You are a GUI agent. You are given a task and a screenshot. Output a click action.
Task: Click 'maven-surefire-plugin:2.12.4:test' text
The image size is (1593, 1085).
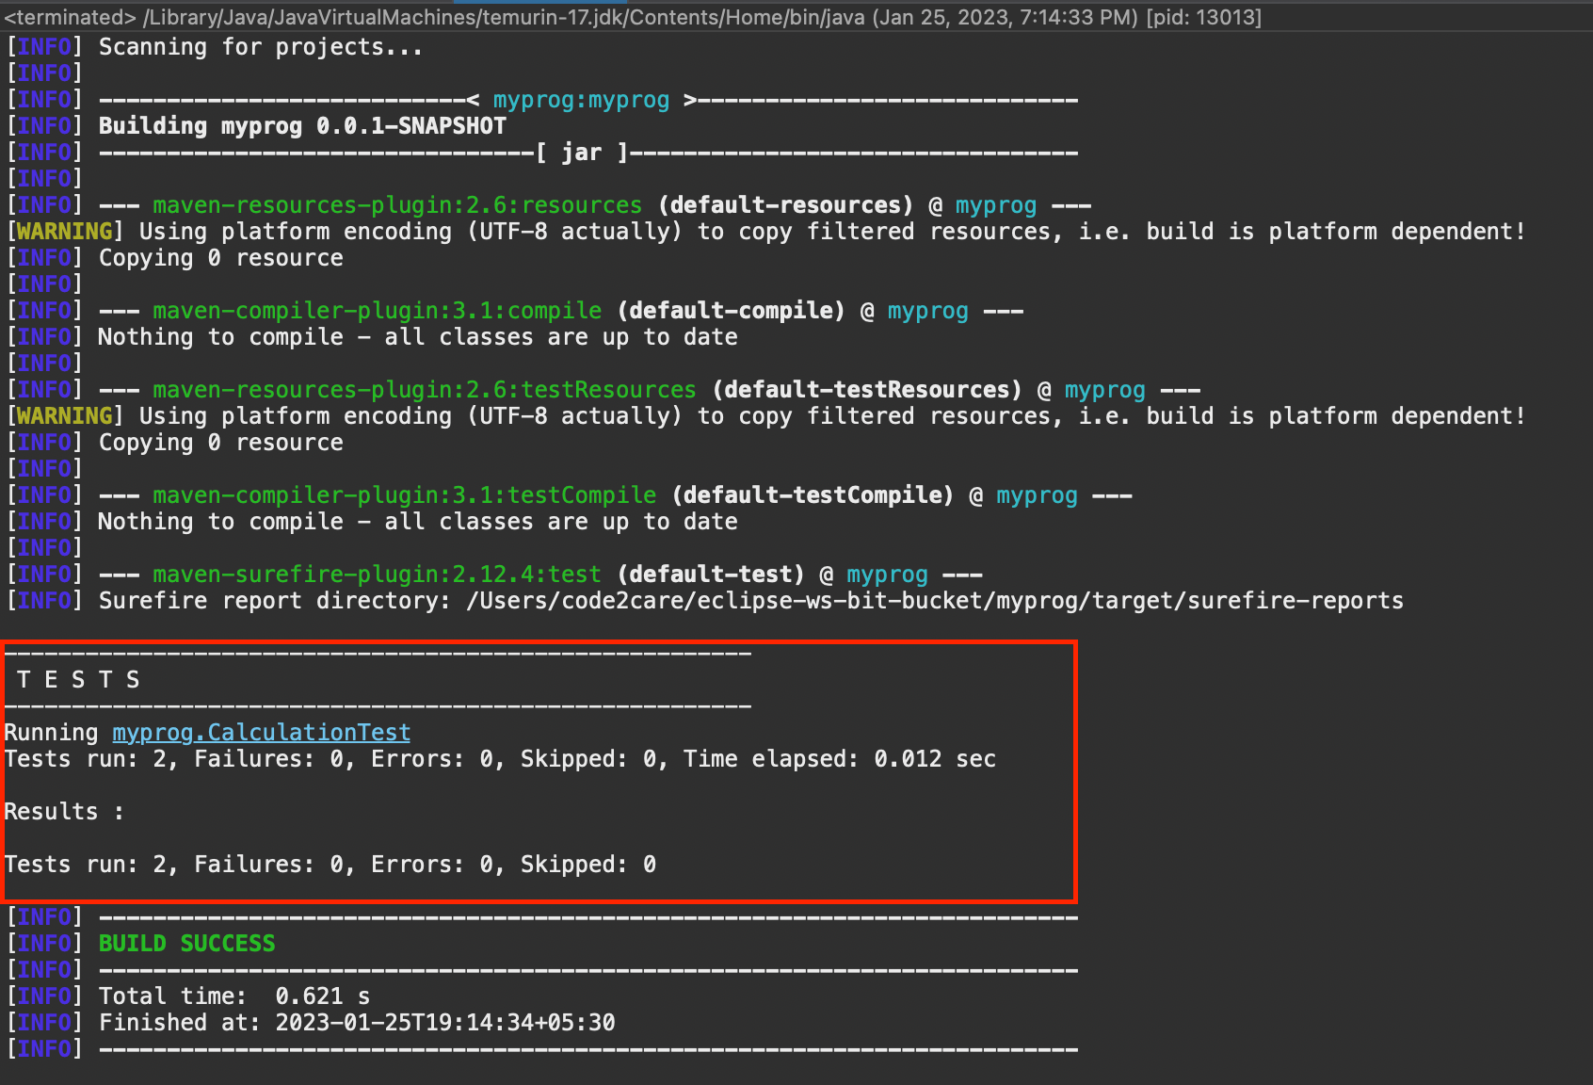coord(377,575)
